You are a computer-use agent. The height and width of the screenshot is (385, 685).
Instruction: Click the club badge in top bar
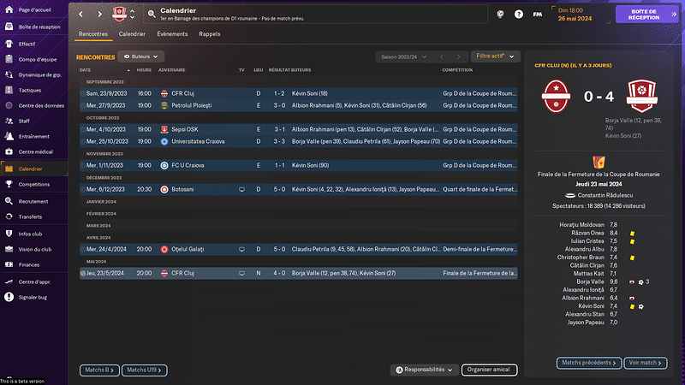click(119, 14)
